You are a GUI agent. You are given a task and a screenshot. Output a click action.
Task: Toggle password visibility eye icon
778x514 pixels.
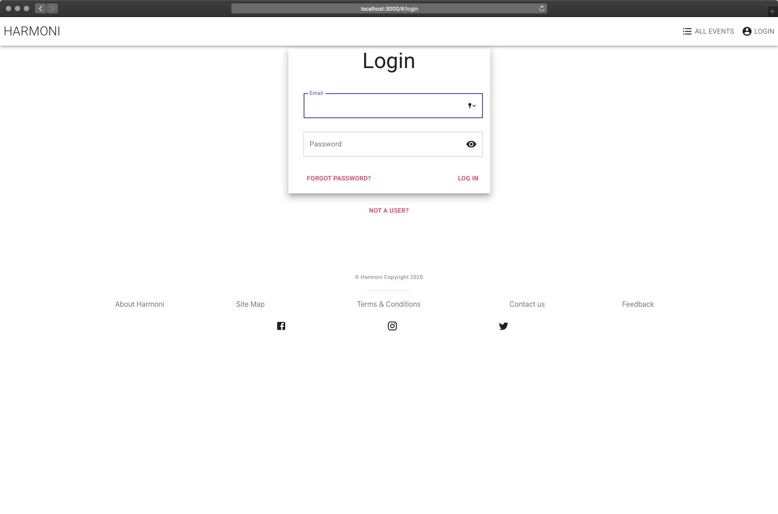471,144
